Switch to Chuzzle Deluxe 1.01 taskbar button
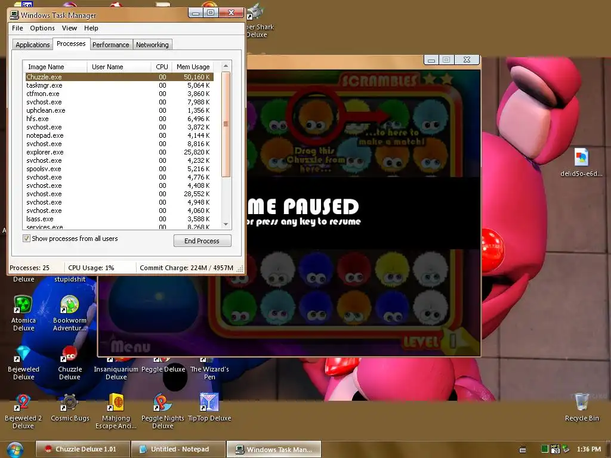Viewport: 611px width, 458px height. [82, 449]
